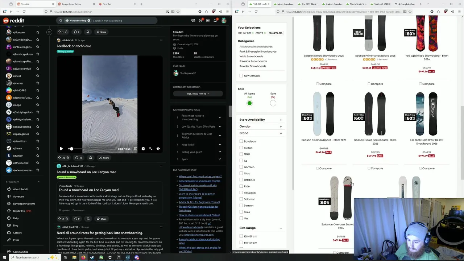This screenshot has height=261, width=464.
Task: Open options menu for u/luksta14 post
Action: (x=161, y=40)
